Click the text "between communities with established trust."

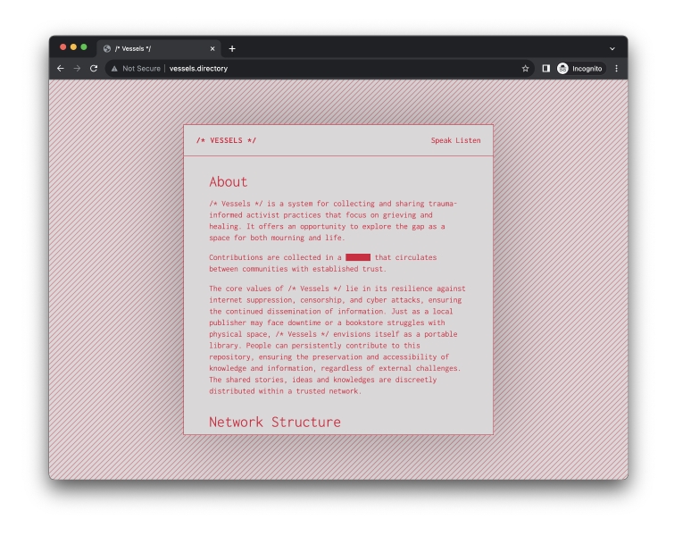pos(297,269)
